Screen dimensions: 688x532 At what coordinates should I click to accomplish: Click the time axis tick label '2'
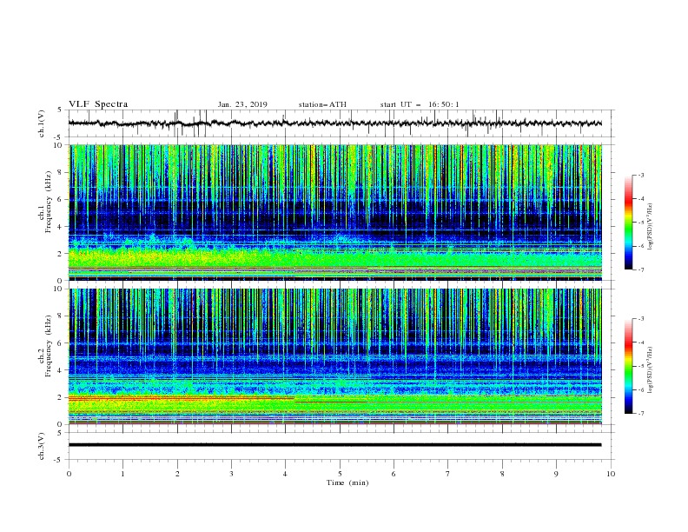click(177, 474)
